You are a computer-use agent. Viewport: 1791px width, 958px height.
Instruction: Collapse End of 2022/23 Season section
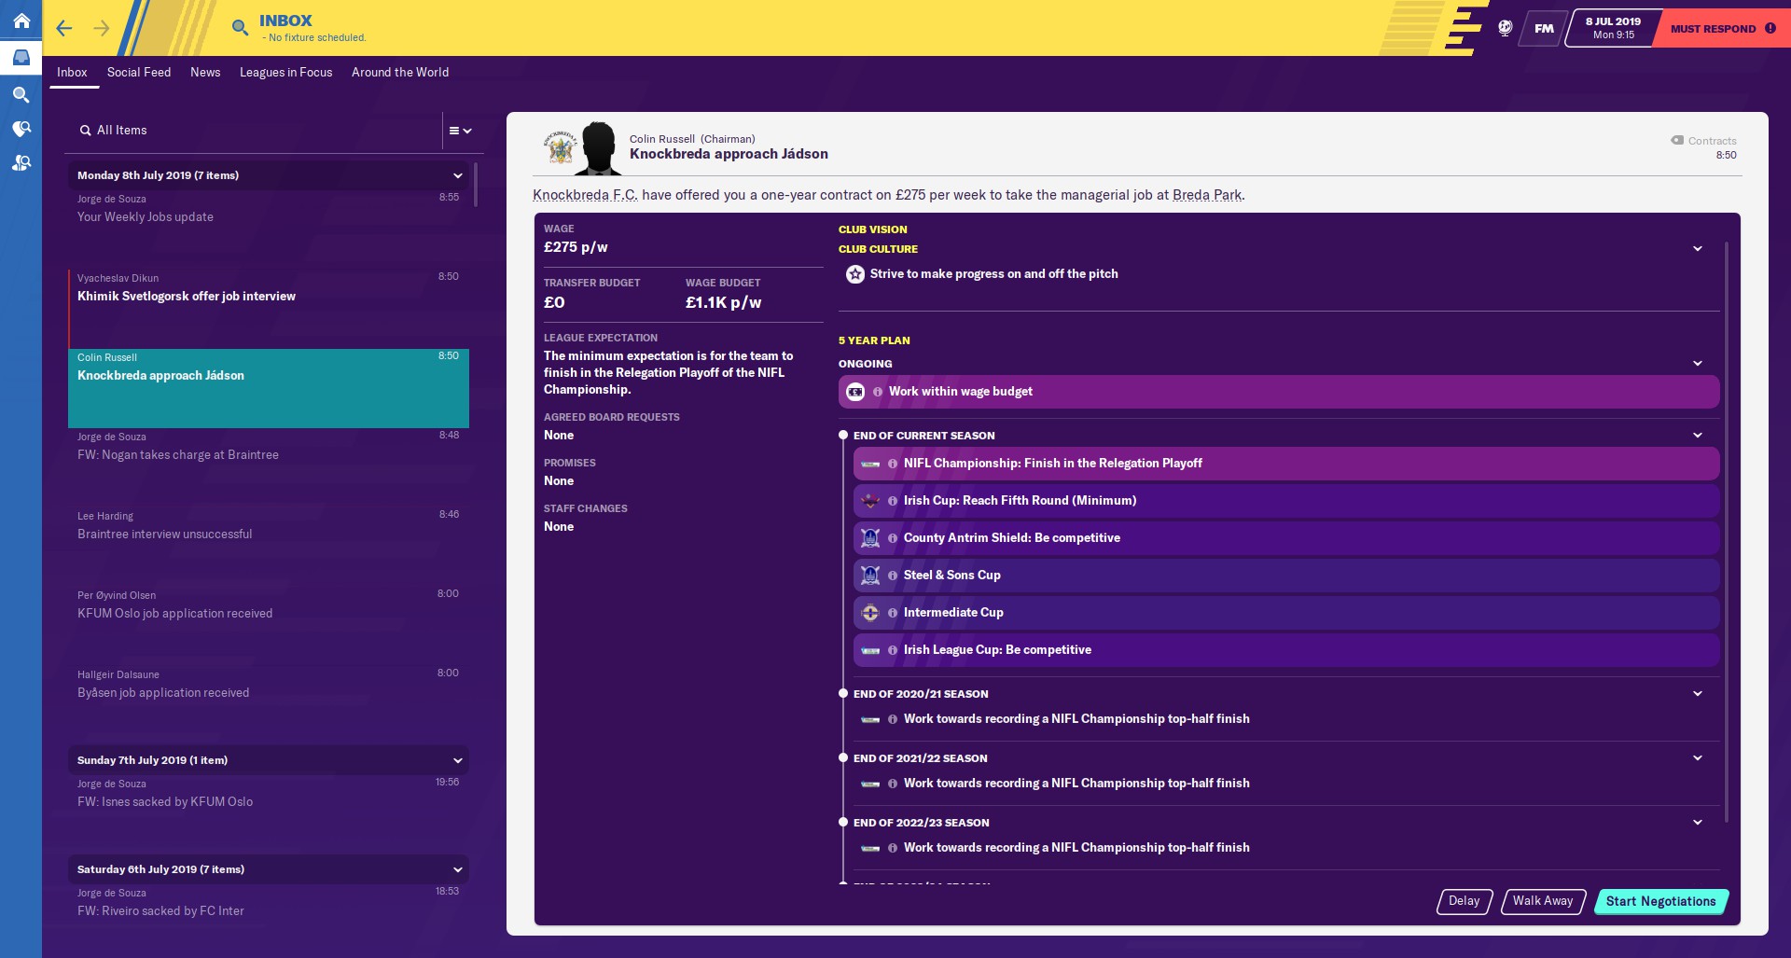pos(1698,823)
